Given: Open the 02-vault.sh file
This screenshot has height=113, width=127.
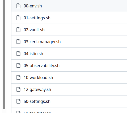Looking at the screenshot, I should click(x=34, y=30).
